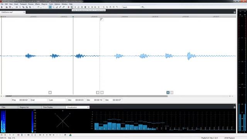
Task: Click the Go to End transport button
Action: coord(99,7)
